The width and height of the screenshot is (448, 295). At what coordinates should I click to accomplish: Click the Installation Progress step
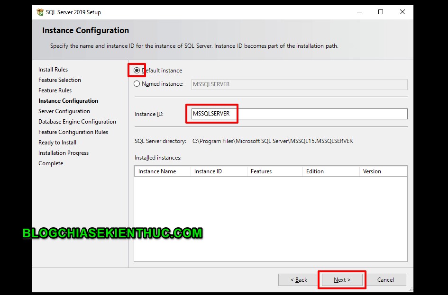tap(63, 152)
